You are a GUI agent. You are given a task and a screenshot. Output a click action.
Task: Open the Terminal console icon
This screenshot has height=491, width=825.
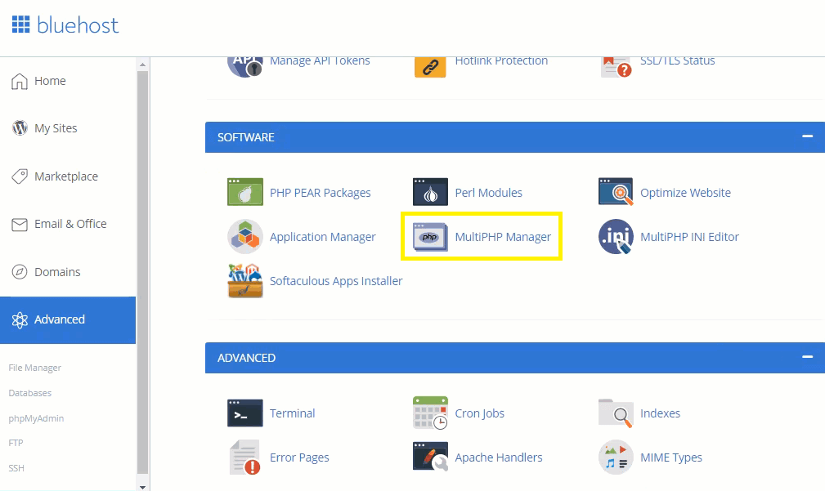(x=245, y=413)
